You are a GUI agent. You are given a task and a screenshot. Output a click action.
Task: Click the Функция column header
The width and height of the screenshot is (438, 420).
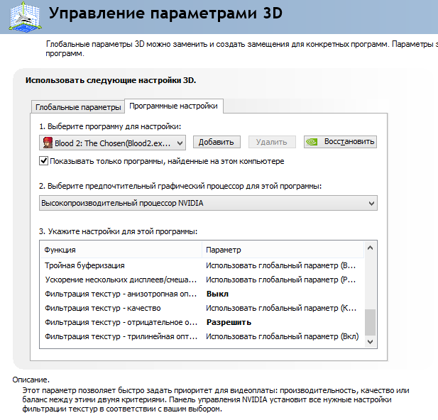tap(121, 250)
